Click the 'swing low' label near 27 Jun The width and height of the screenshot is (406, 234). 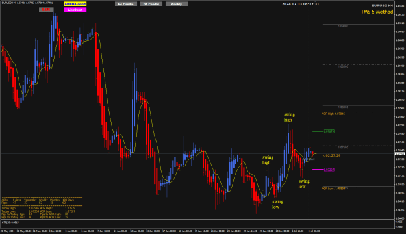click(x=277, y=204)
